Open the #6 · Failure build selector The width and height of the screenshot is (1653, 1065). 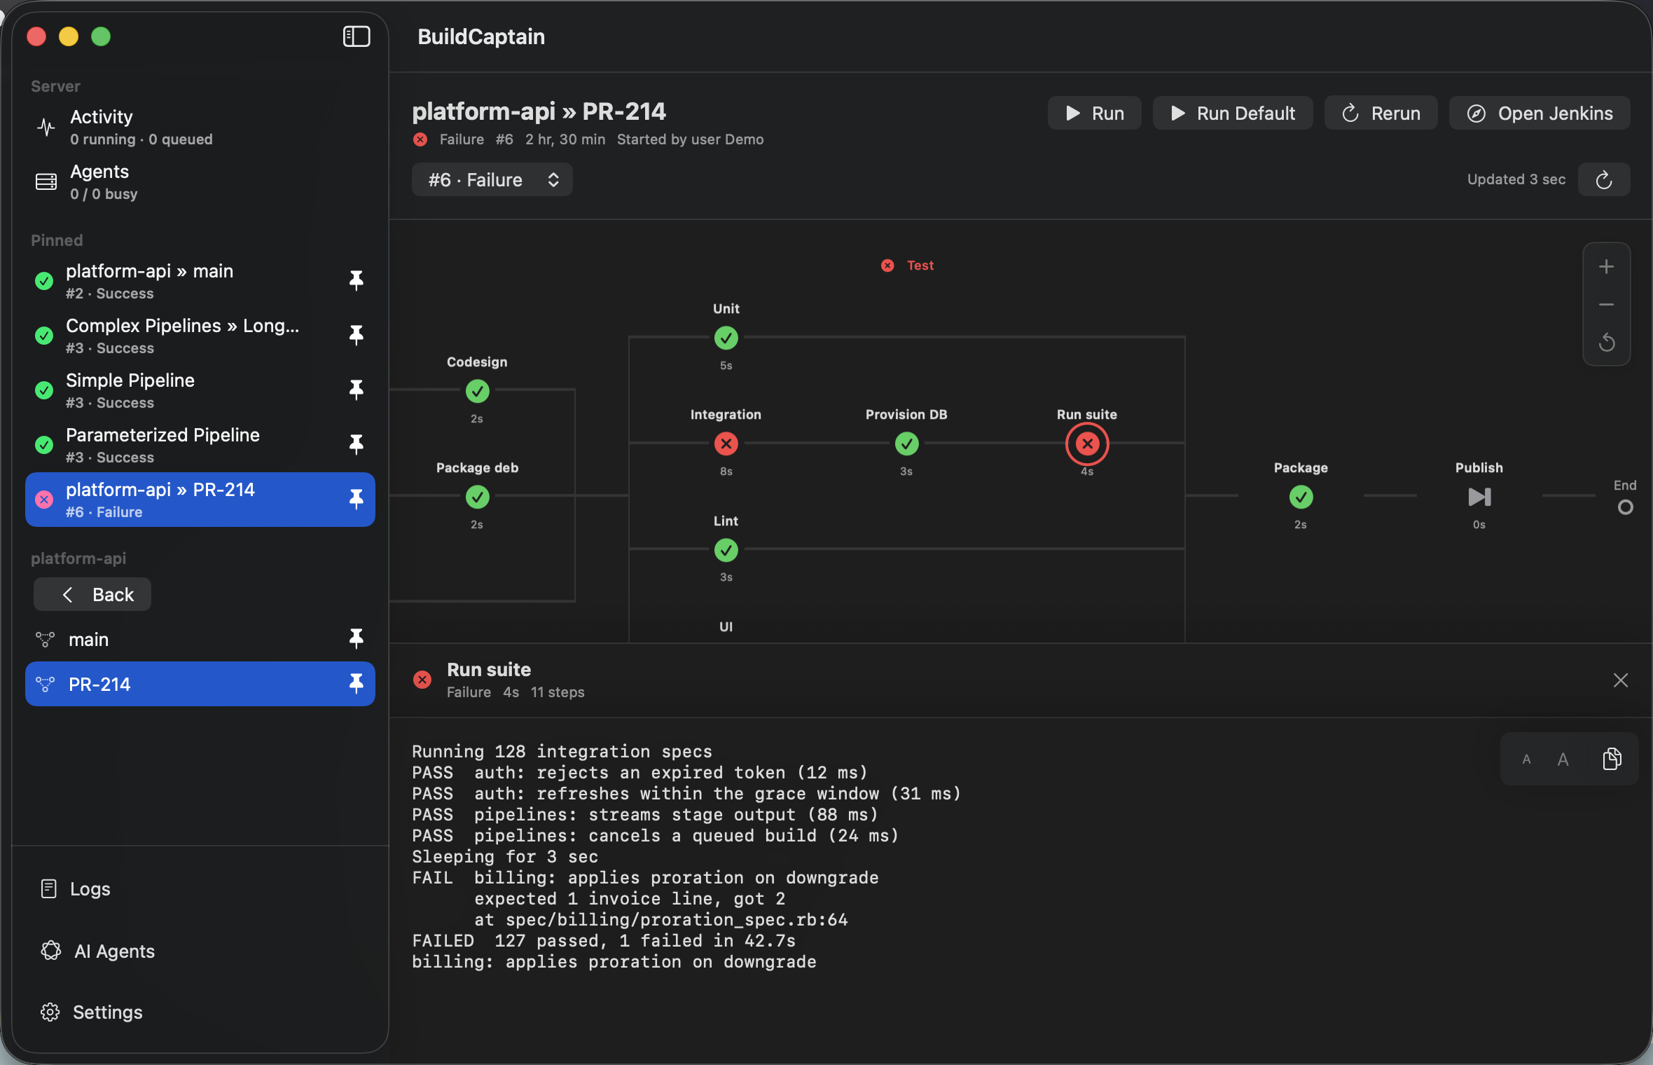pyautogui.click(x=492, y=180)
